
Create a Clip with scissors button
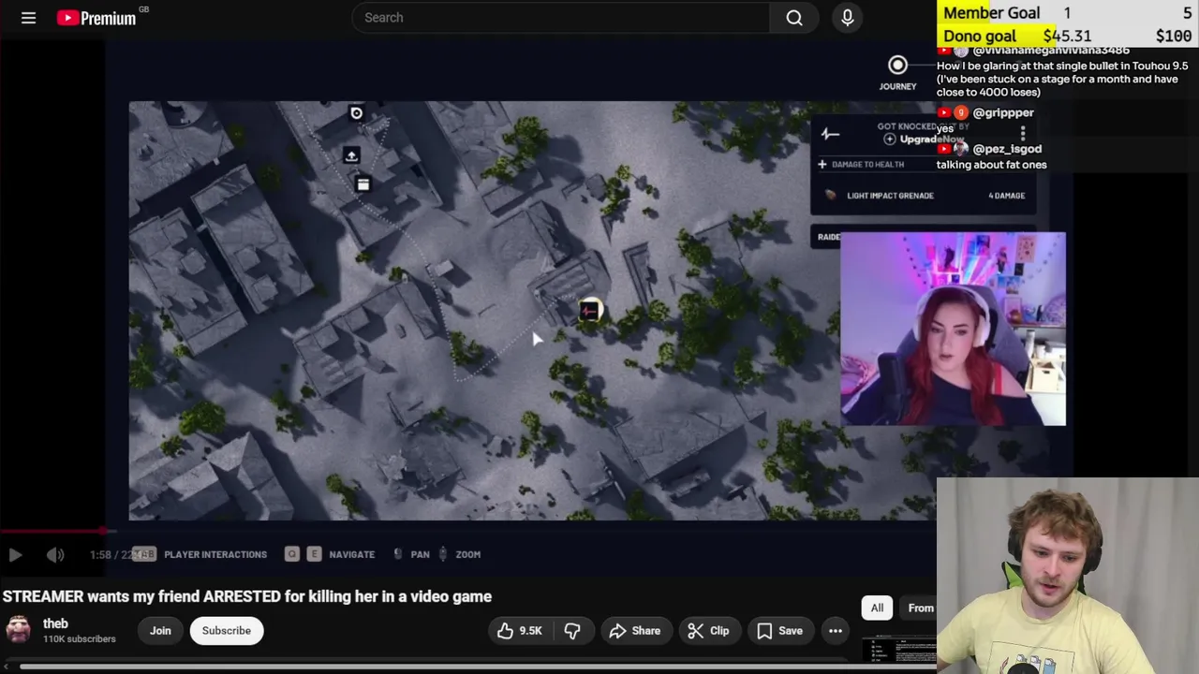tap(708, 631)
